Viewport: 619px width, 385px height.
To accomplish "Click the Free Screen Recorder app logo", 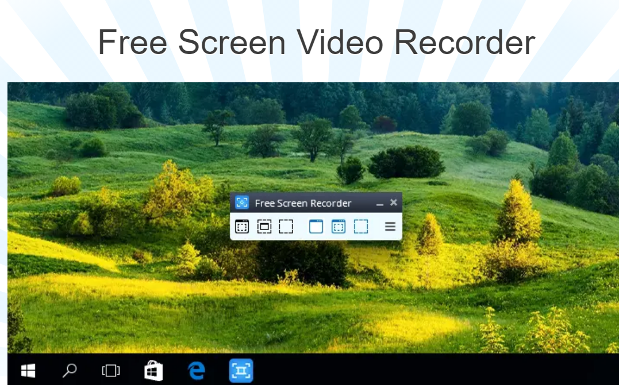I will pyautogui.click(x=241, y=203).
